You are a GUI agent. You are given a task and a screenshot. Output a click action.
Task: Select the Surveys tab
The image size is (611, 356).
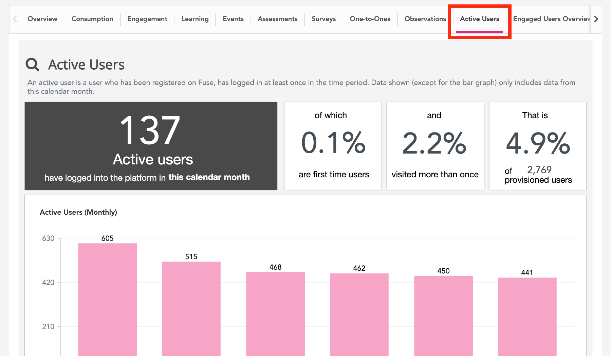[323, 19]
